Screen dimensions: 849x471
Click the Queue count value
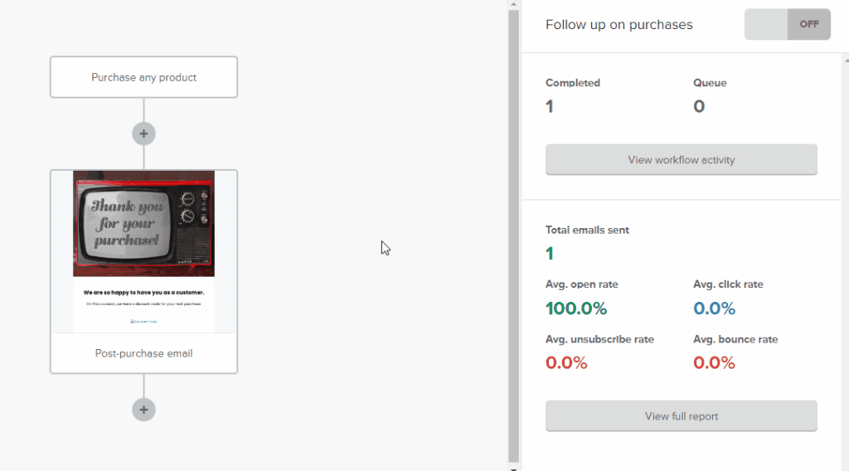[699, 106]
